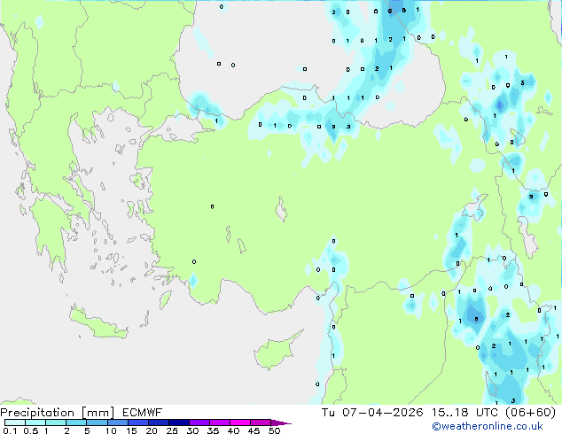Image resolution: width=562 pixels, height=434 pixels.
Task: Click the 25–30 mm dark navy legend swatch
Action: 179,422
